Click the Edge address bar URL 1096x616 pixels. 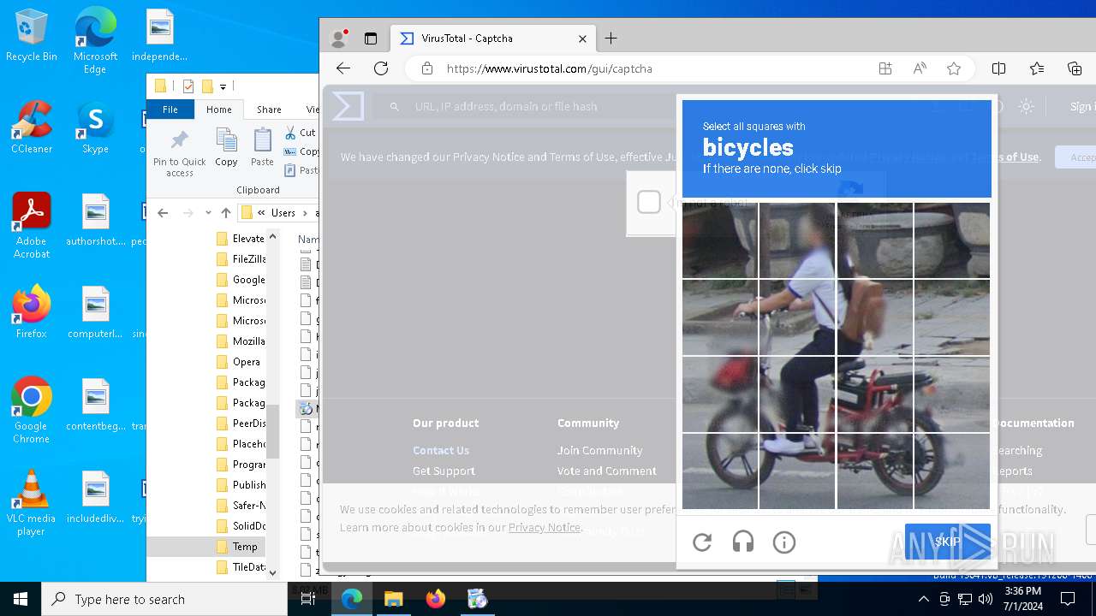(x=550, y=68)
